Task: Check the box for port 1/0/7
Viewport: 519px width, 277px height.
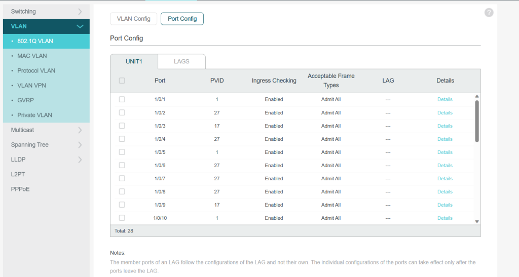Action: [x=122, y=178]
